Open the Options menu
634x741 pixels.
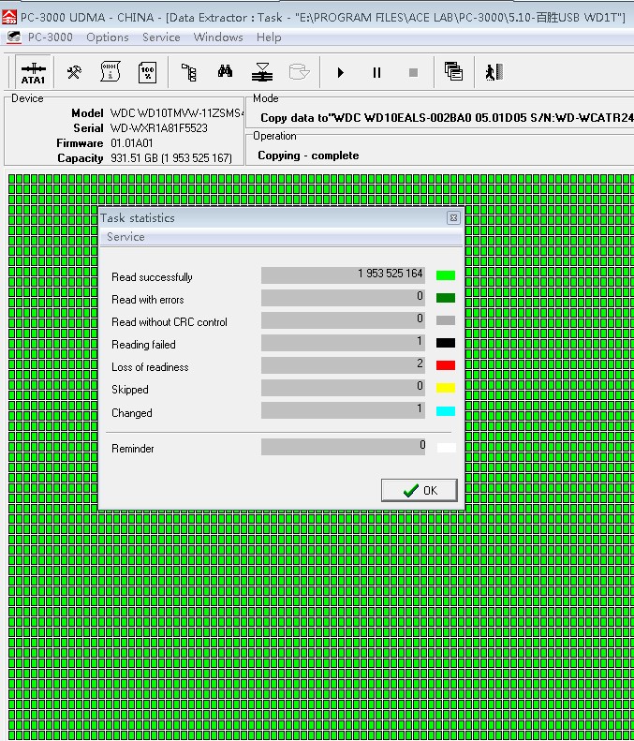[x=108, y=37]
